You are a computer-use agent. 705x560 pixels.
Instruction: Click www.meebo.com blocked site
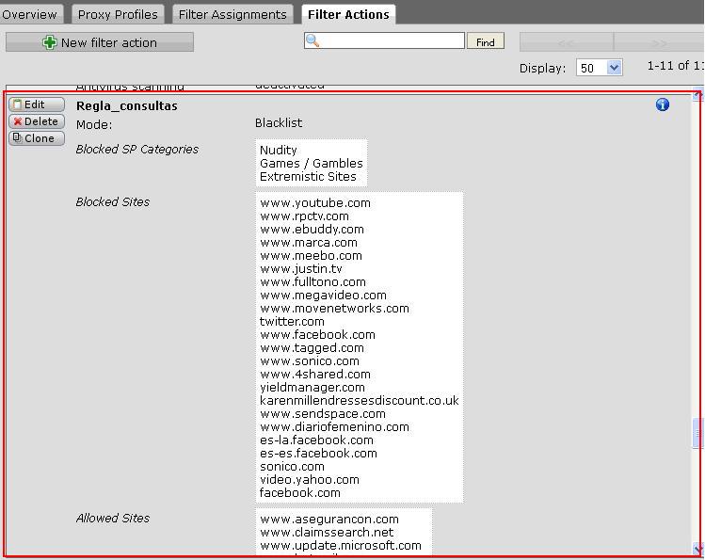click(312, 256)
